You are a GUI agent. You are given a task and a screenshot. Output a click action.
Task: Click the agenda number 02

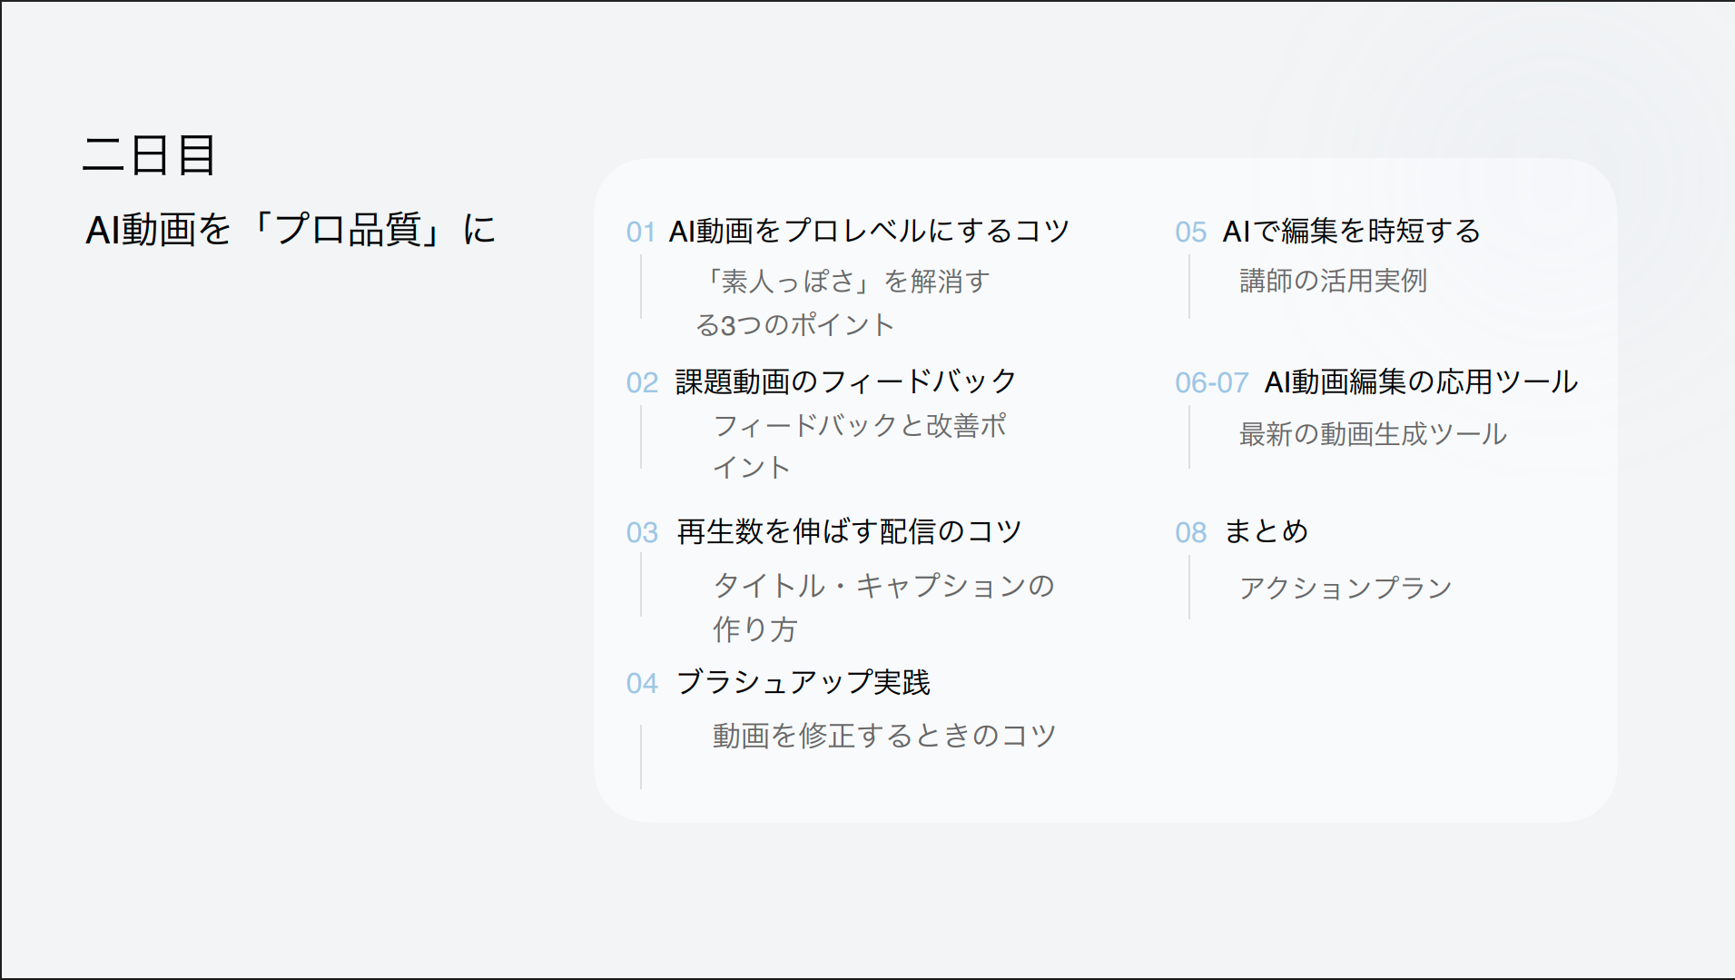click(x=642, y=382)
